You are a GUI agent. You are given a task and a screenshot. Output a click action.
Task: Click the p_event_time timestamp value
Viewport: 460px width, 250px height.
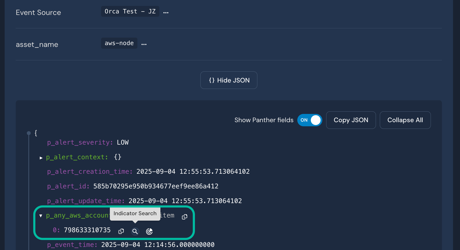point(158,245)
